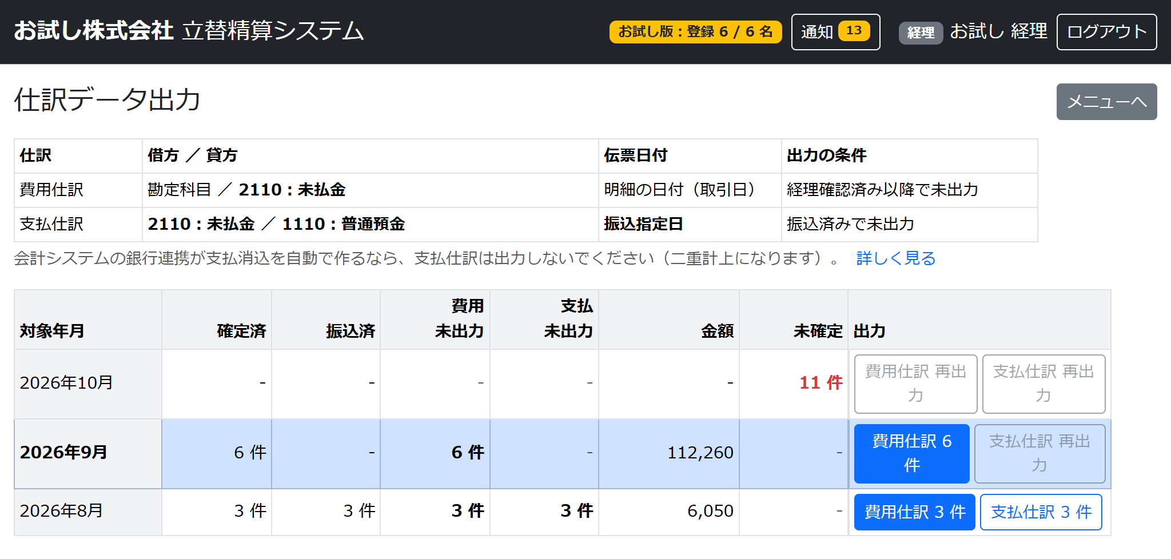Click 6 件 確定済 cell for 2026年9月
Image resolution: width=1171 pixels, height=559 pixels.
tap(217, 453)
